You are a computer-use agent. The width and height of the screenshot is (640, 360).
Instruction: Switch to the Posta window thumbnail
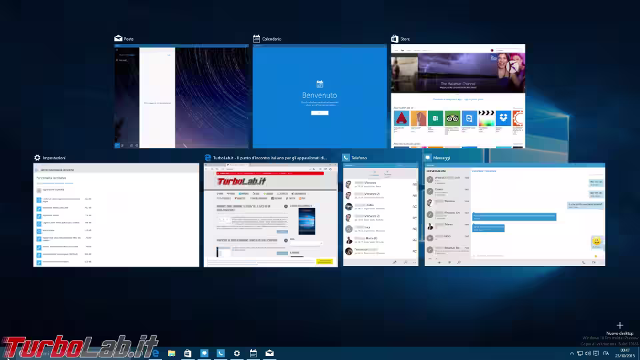tap(181, 96)
